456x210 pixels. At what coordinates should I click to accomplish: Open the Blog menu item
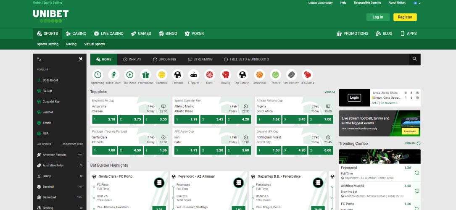pyautogui.click(x=384, y=34)
